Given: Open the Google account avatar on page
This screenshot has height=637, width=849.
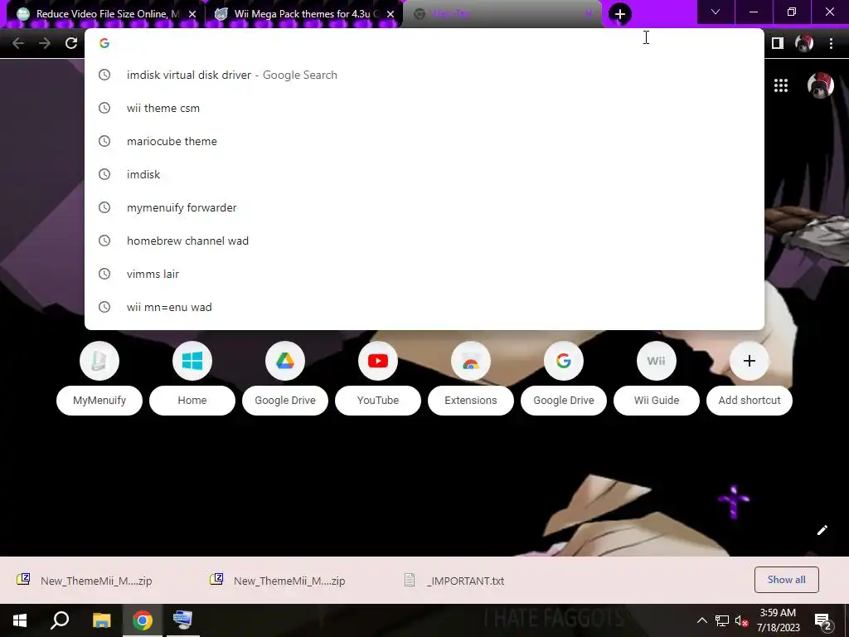Looking at the screenshot, I should pos(820,85).
